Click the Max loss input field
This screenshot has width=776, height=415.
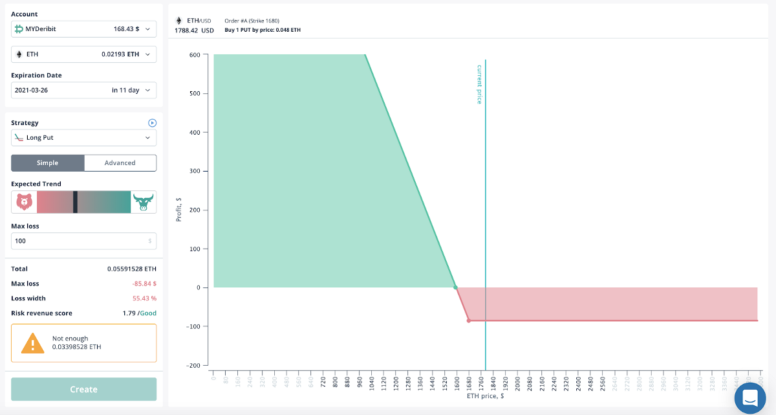pos(79,241)
